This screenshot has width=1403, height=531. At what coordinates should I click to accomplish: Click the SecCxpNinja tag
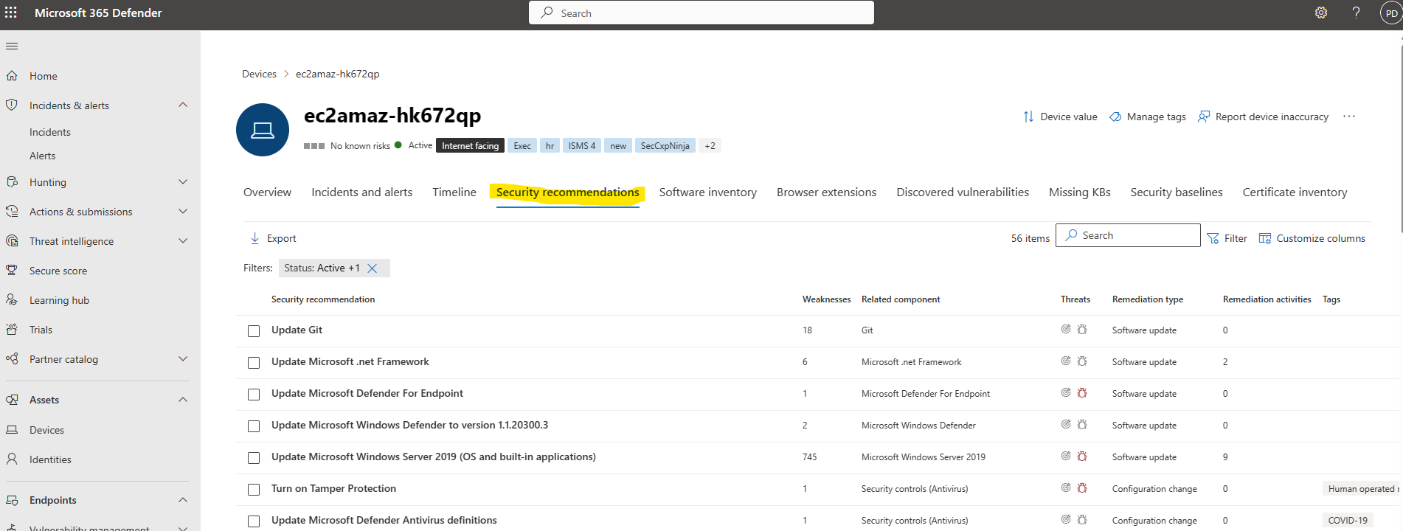coord(665,146)
